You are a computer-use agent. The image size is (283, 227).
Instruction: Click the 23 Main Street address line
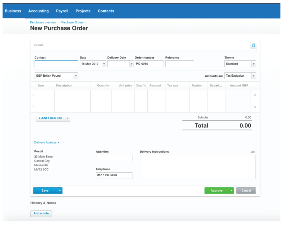tap(44, 157)
